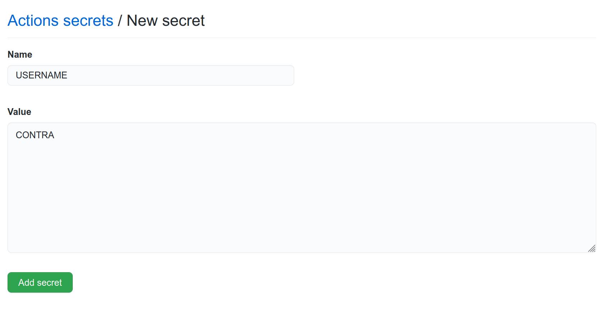Click the empty area inside Value box

click(x=302, y=193)
